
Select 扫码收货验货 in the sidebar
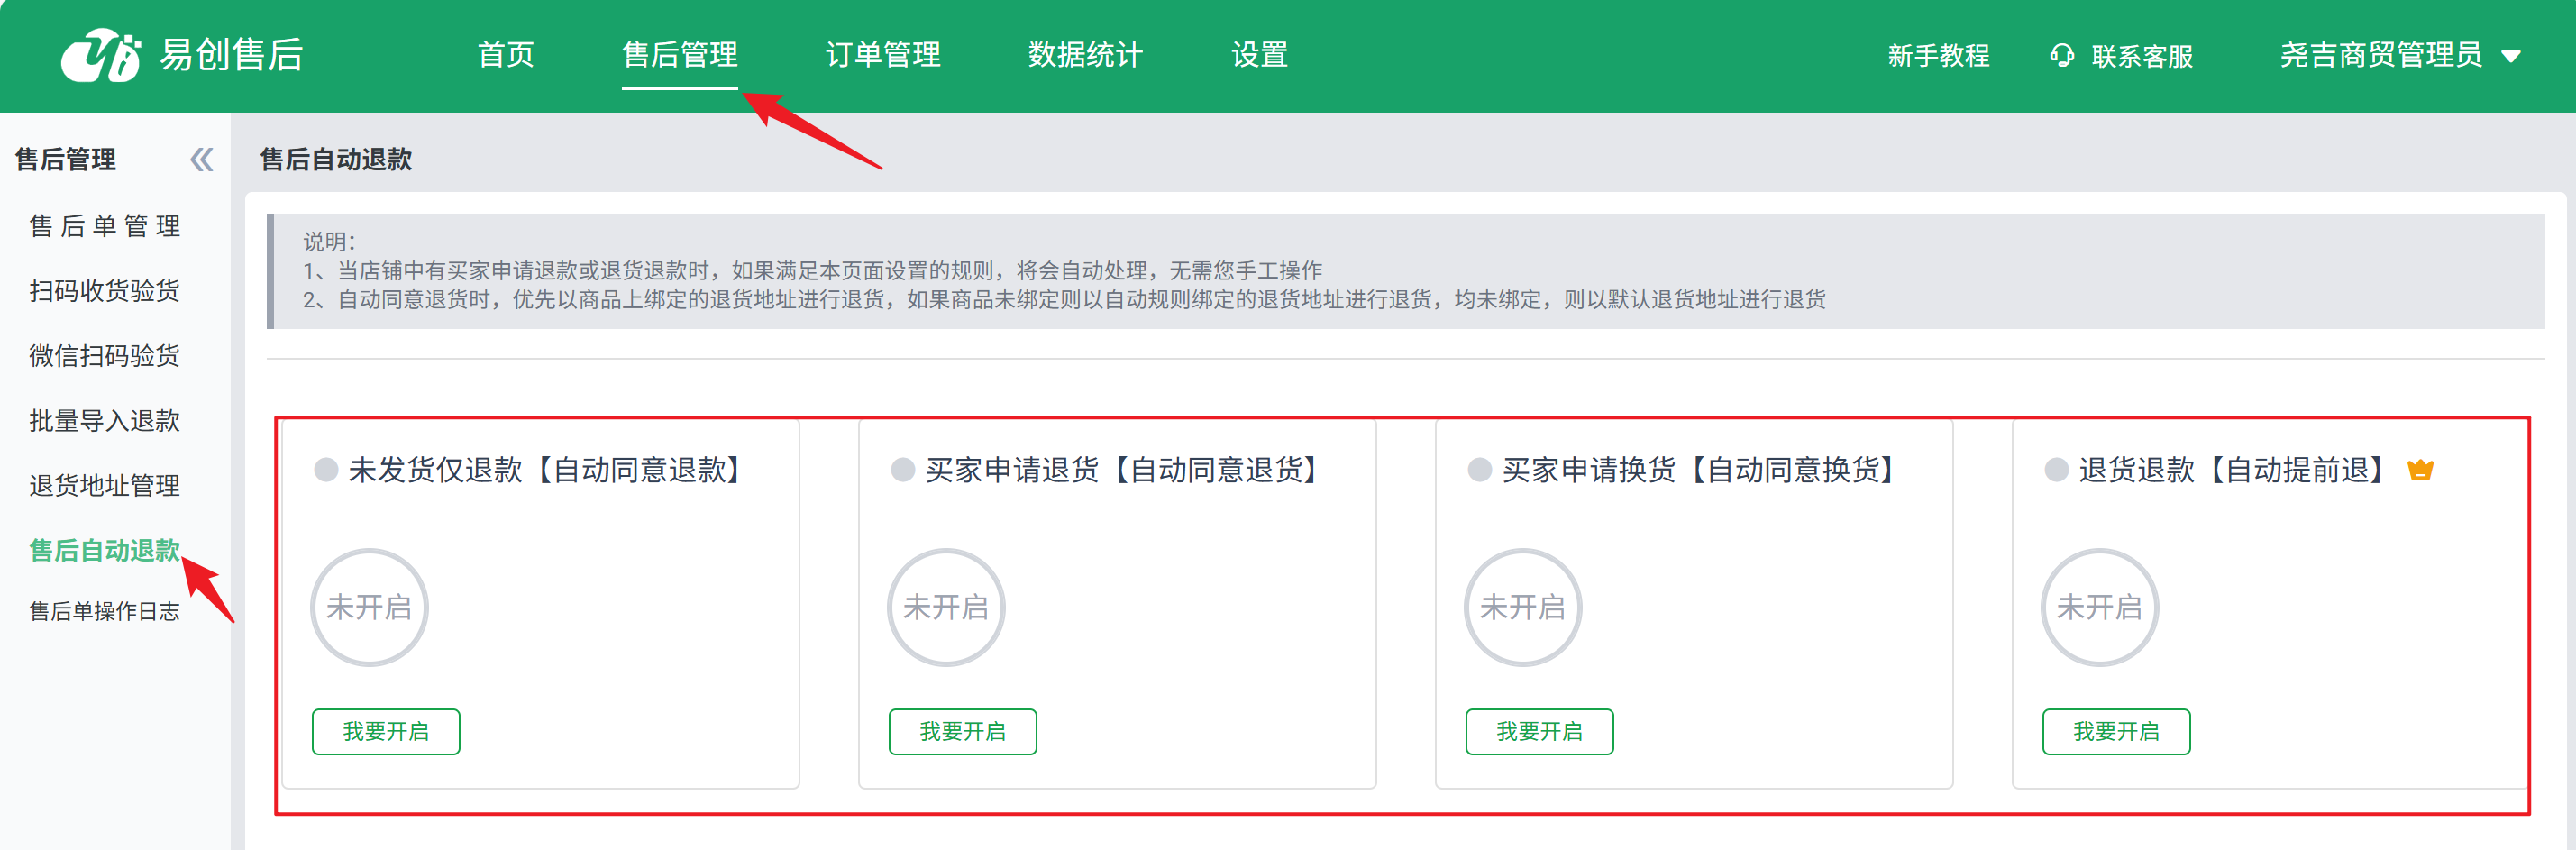105,291
